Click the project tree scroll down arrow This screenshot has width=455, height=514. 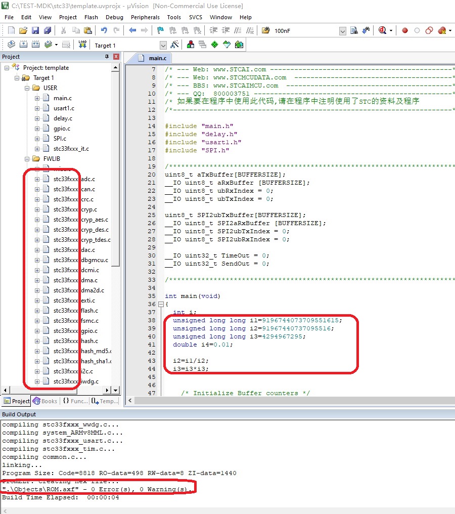[115, 390]
